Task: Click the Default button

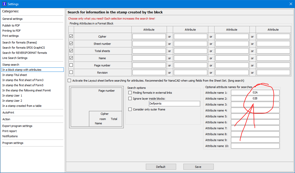Action: [161, 167]
